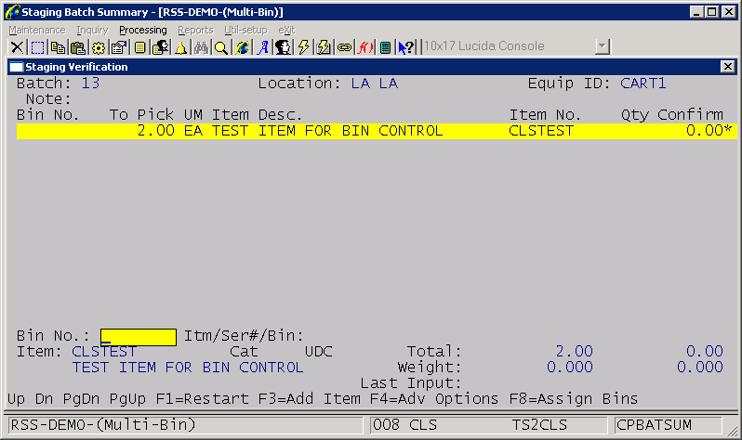The height and width of the screenshot is (440, 742).
Task: Click the binoculars find icon
Action: point(201,47)
